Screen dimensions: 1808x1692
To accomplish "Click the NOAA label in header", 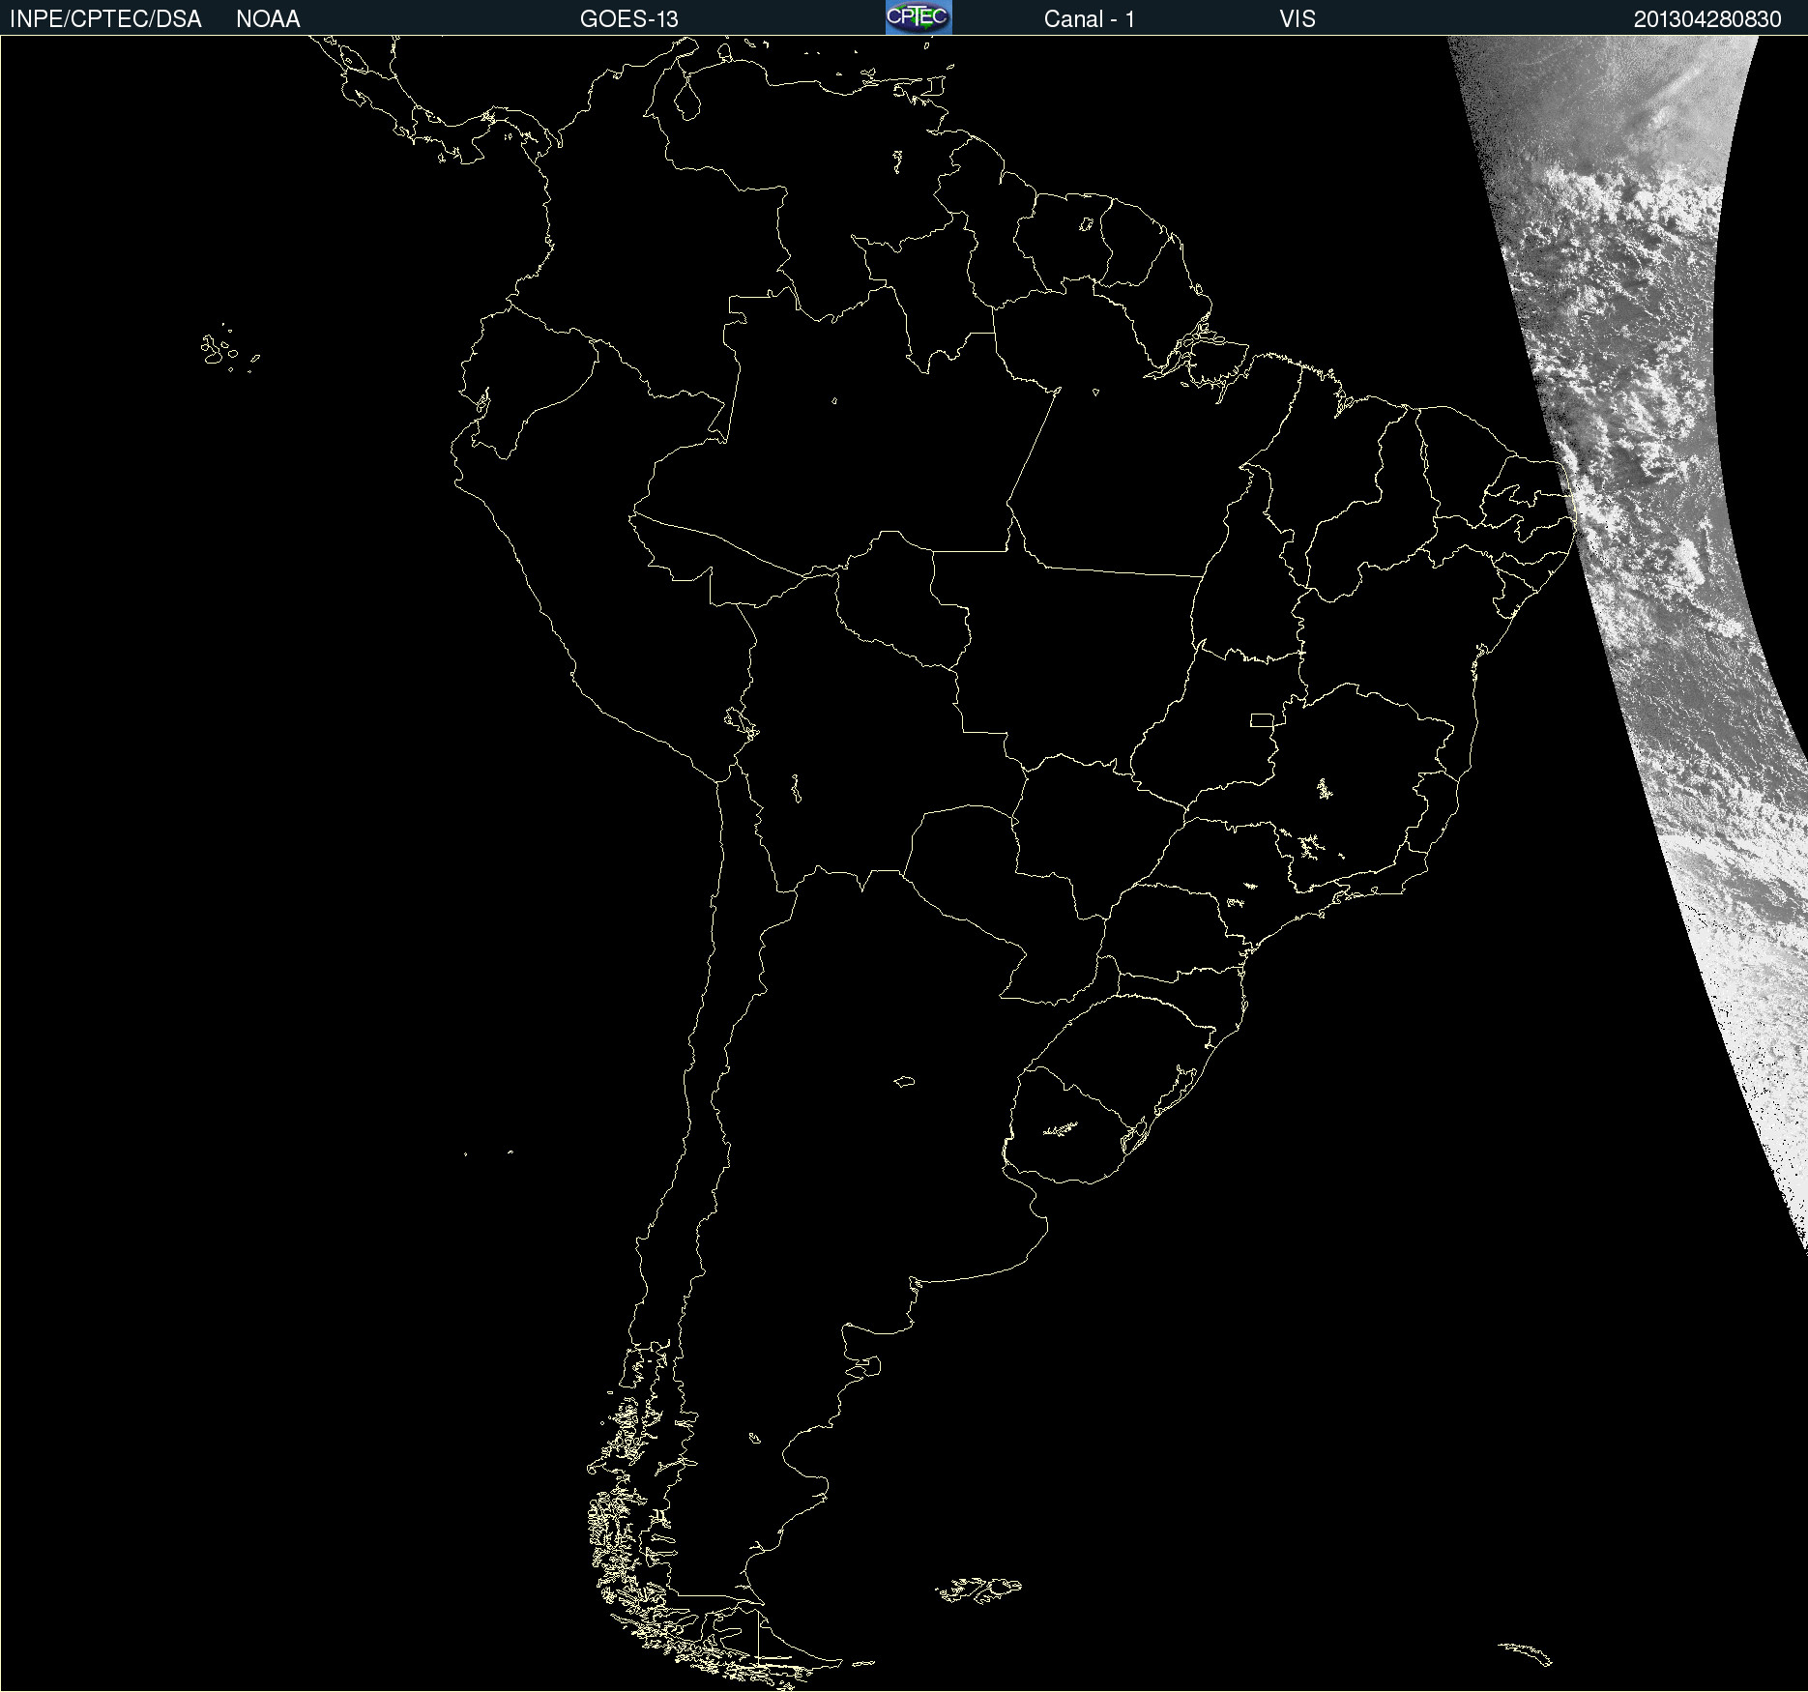I will tap(268, 19).
